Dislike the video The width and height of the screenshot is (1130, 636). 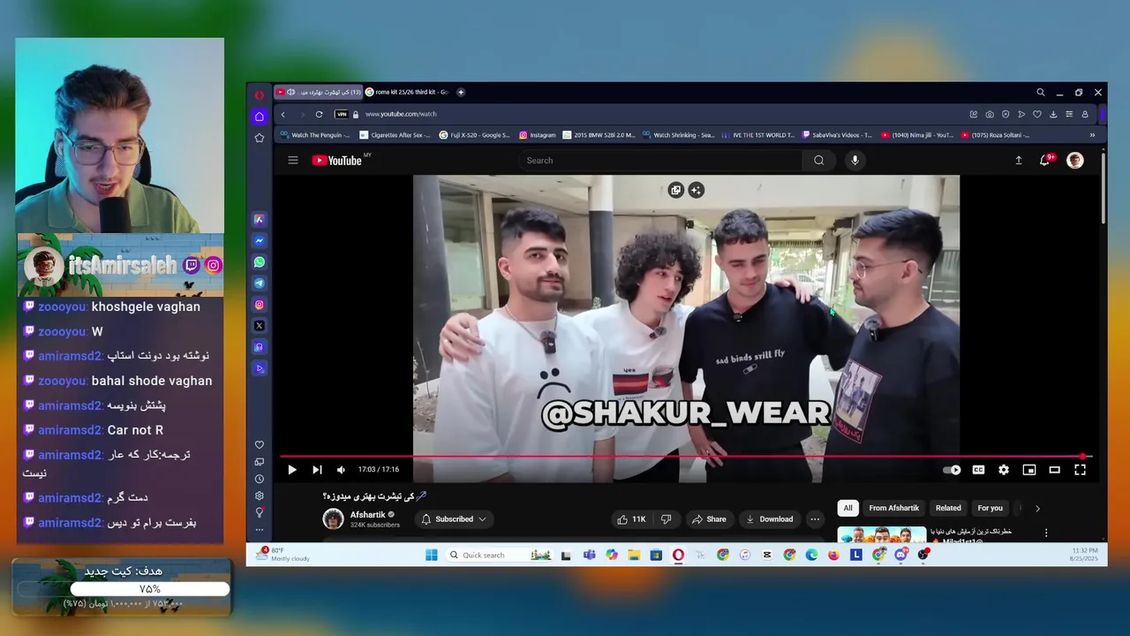[x=667, y=519]
